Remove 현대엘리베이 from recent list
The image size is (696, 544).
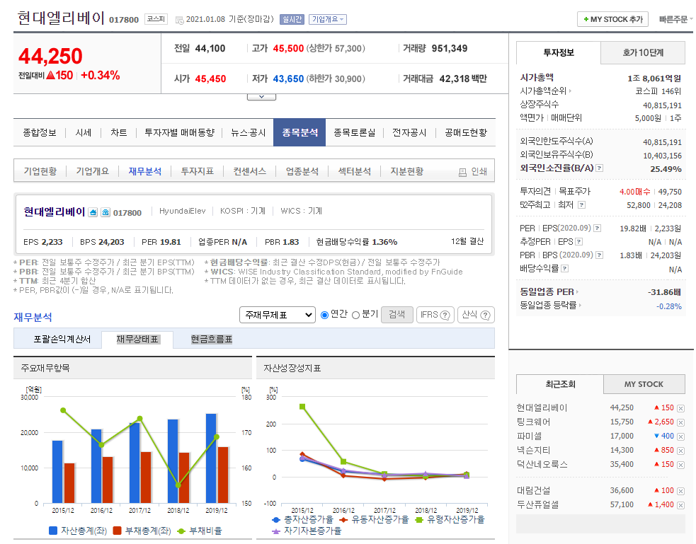pos(681,408)
